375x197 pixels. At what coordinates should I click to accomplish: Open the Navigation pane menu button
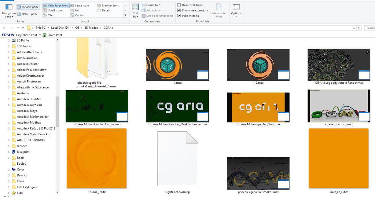pos(9,11)
